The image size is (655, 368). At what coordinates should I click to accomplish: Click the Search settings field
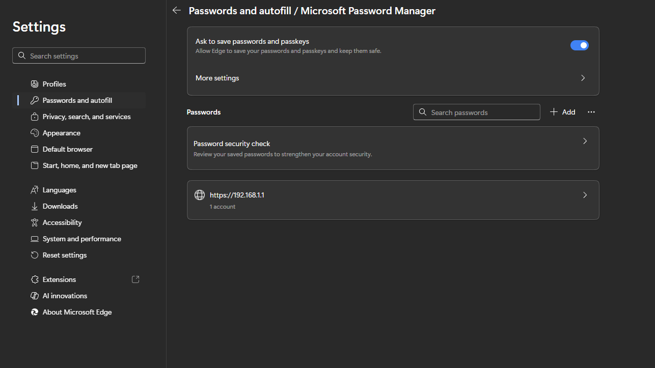[x=79, y=56]
